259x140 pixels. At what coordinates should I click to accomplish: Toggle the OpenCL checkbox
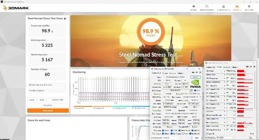coord(163,130)
